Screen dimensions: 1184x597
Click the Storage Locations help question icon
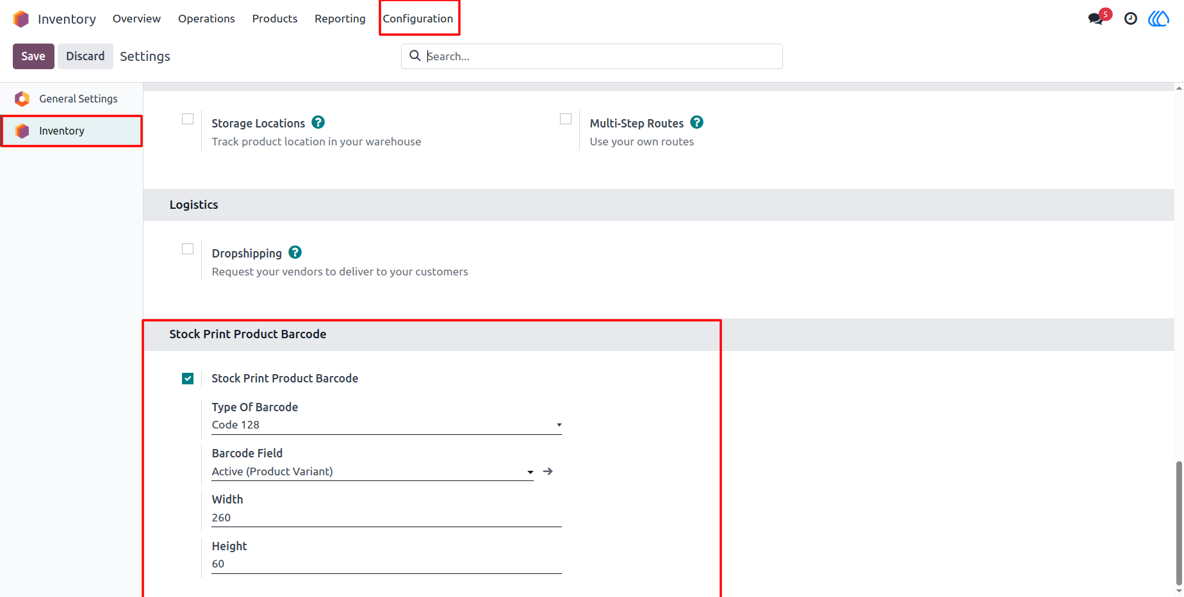318,122
